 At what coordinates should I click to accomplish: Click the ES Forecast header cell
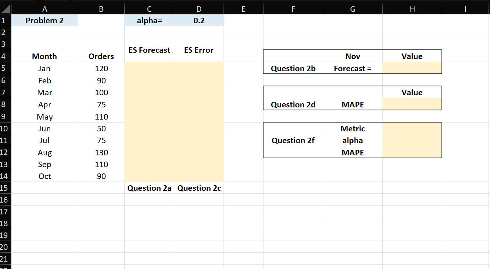pyautogui.click(x=149, y=50)
